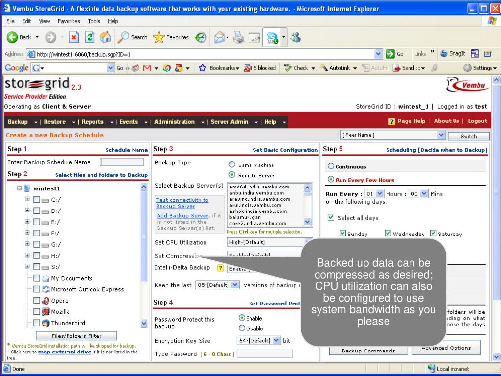
Task: Expand the E:/ drive tree node
Action: (27, 222)
